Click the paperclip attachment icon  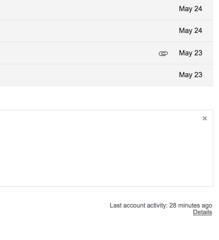163,54
